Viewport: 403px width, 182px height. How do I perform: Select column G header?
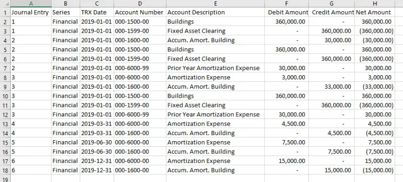(x=331, y=4)
